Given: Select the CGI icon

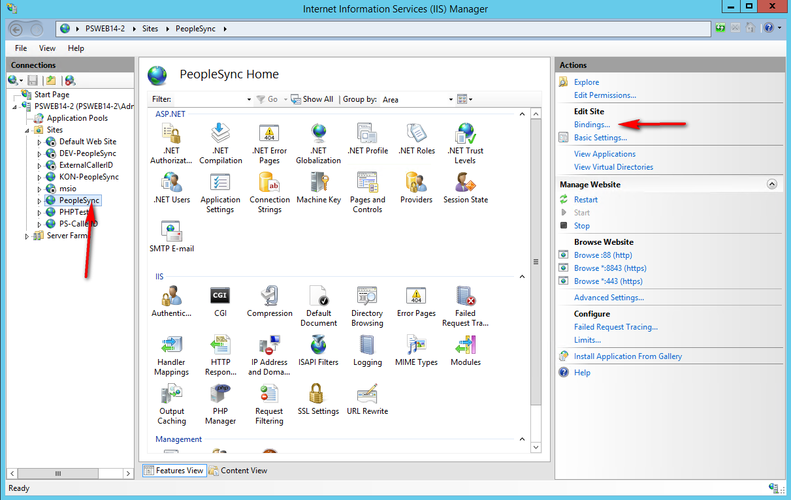Looking at the screenshot, I should coord(221,302).
